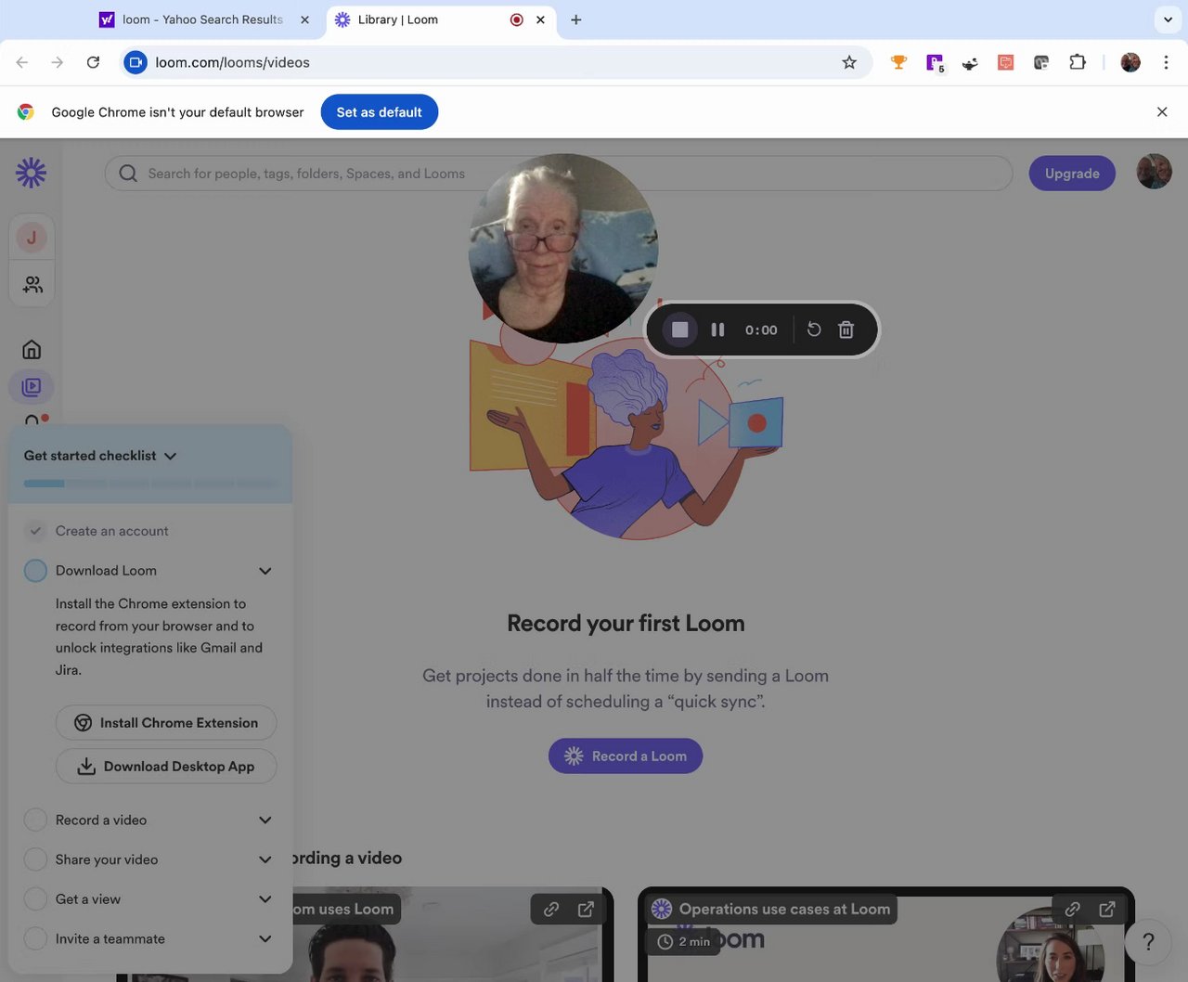Open the 'uses Loom' video externally

click(x=586, y=910)
